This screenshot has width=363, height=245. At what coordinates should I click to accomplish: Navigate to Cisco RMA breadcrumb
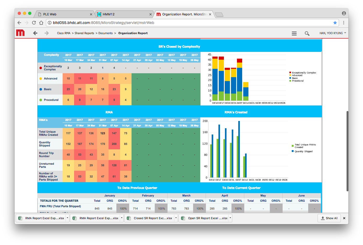tap(64, 33)
